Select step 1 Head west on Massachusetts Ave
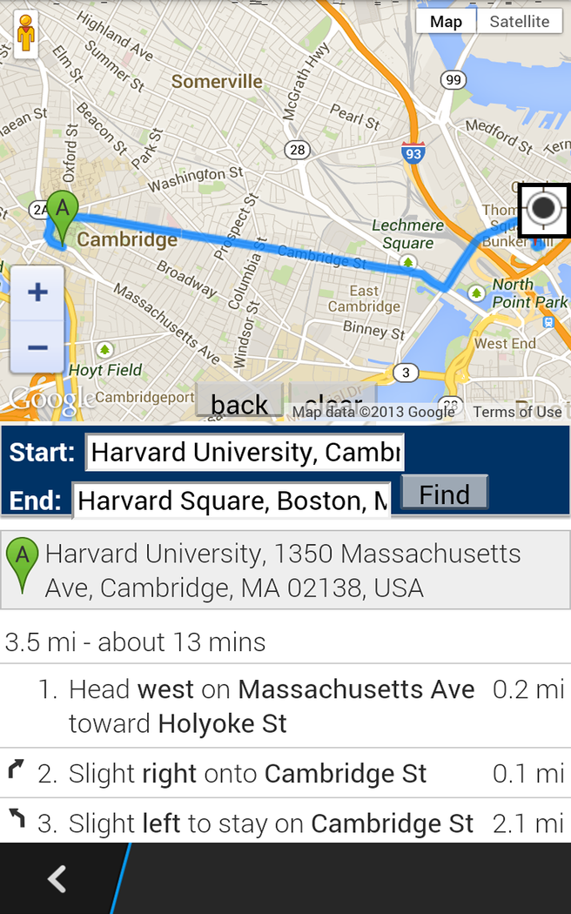571x914 pixels. click(272, 706)
